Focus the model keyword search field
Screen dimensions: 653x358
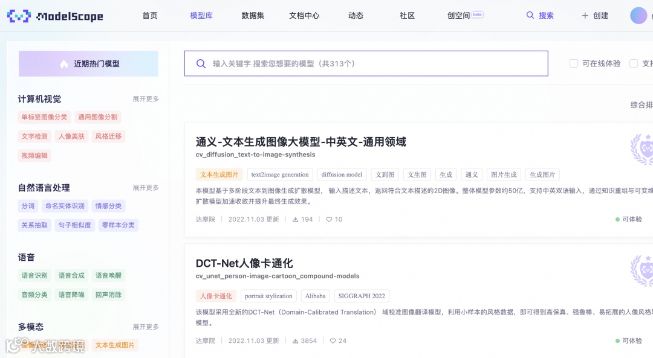click(x=366, y=63)
